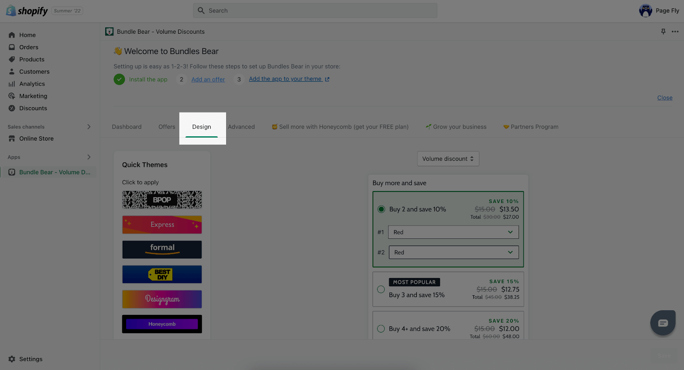Image resolution: width=684 pixels, height=370 pixels.
Task: Click the 'Buy more and save' heading
Action: coord(399,183)
